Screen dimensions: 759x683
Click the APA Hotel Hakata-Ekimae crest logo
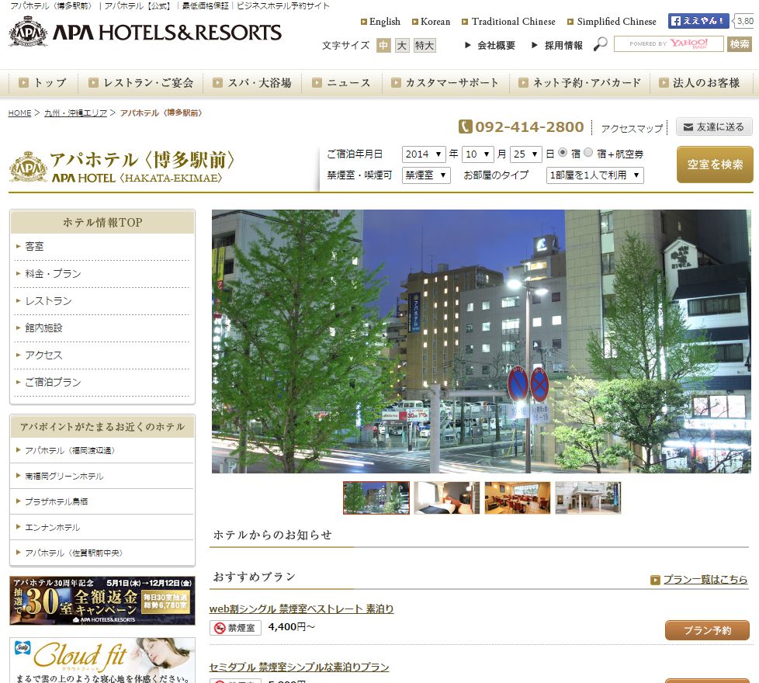(28, 167)
